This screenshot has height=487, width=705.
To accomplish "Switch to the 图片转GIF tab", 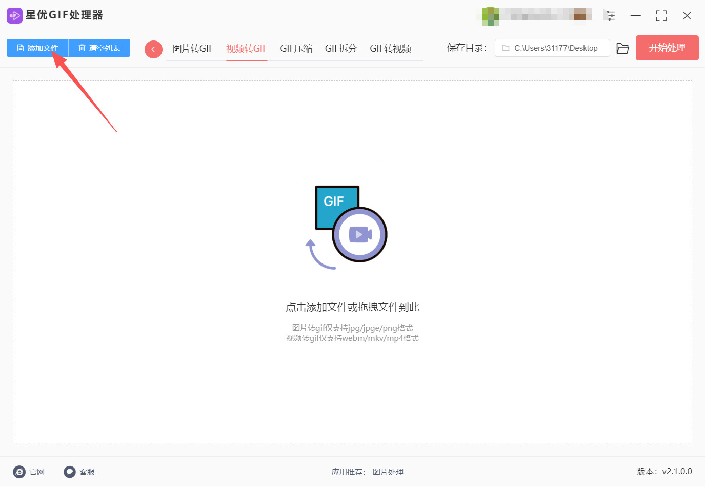I will 193,49.
